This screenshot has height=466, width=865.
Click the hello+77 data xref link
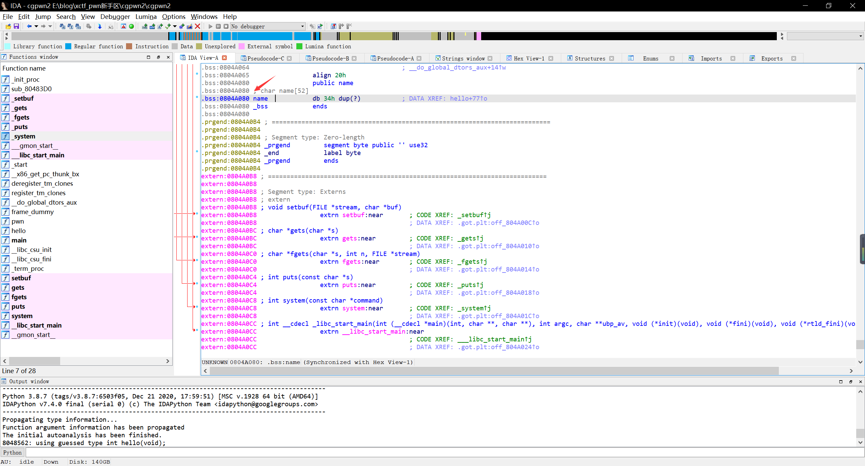click(468, 99)
